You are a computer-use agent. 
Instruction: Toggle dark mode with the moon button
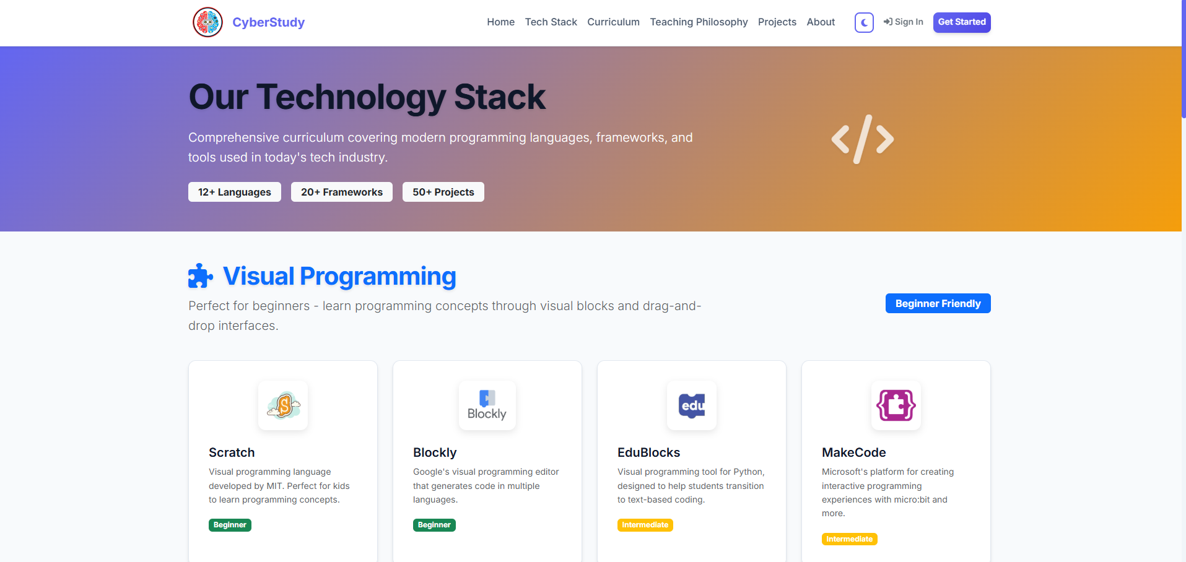tap(863, 22)
